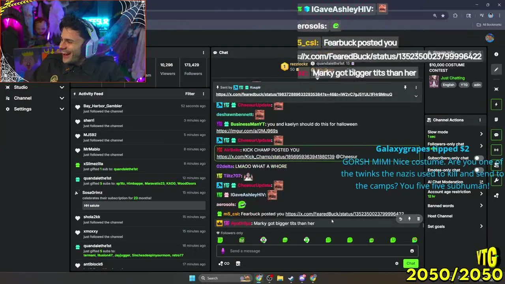Send message with the green Chat button

[411, 263]
